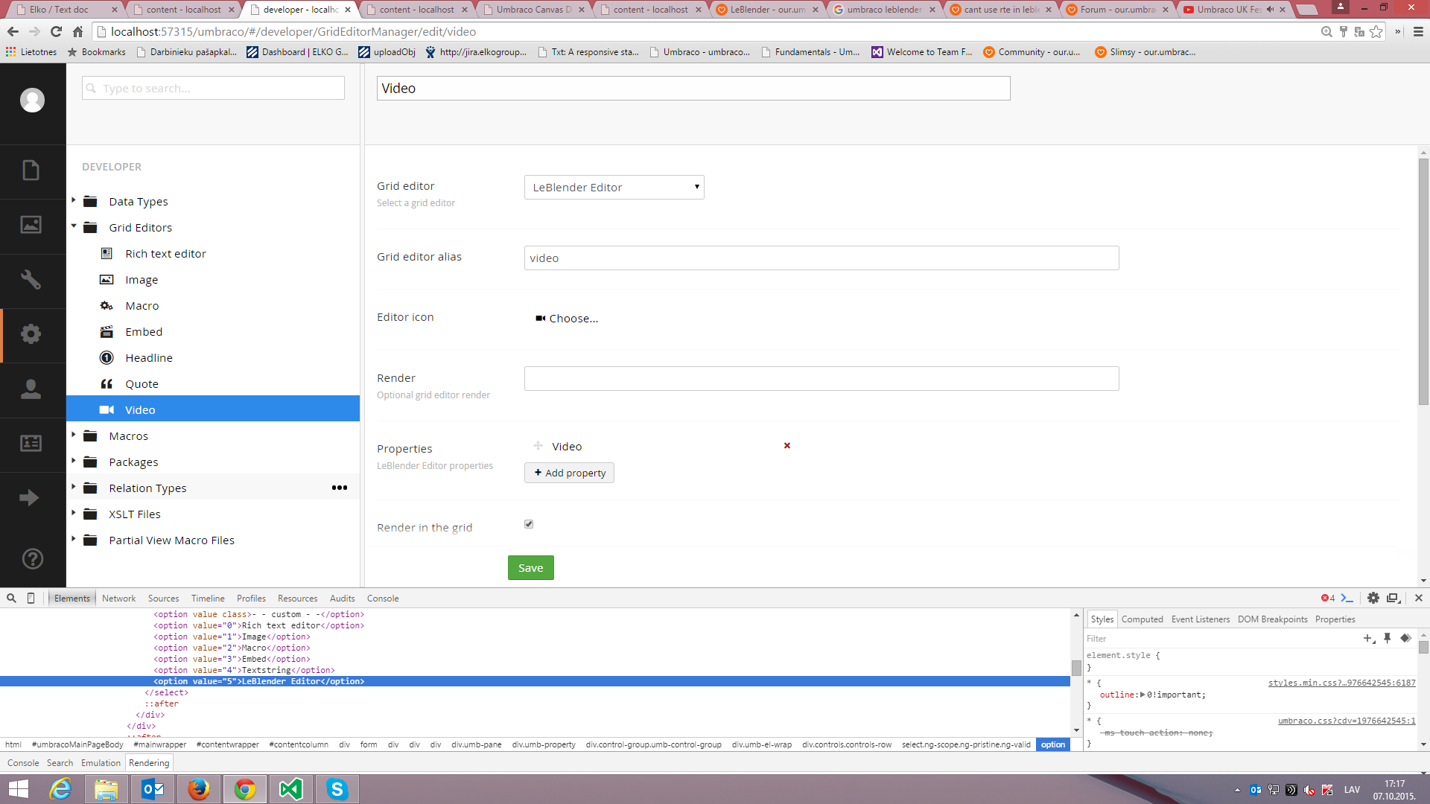
Task: Click the Save button
Action: pos(531,567)
